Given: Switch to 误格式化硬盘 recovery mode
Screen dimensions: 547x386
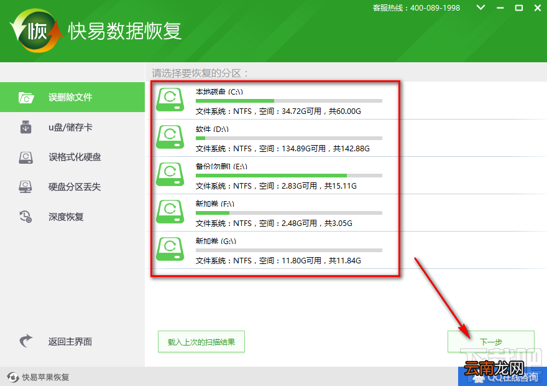Looking at the screenshot, I should (x=72, y=157).
